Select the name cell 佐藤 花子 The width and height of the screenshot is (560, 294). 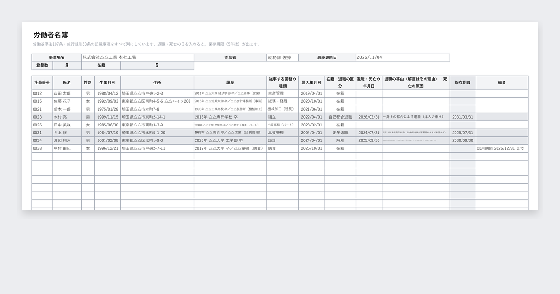point(67,101)
